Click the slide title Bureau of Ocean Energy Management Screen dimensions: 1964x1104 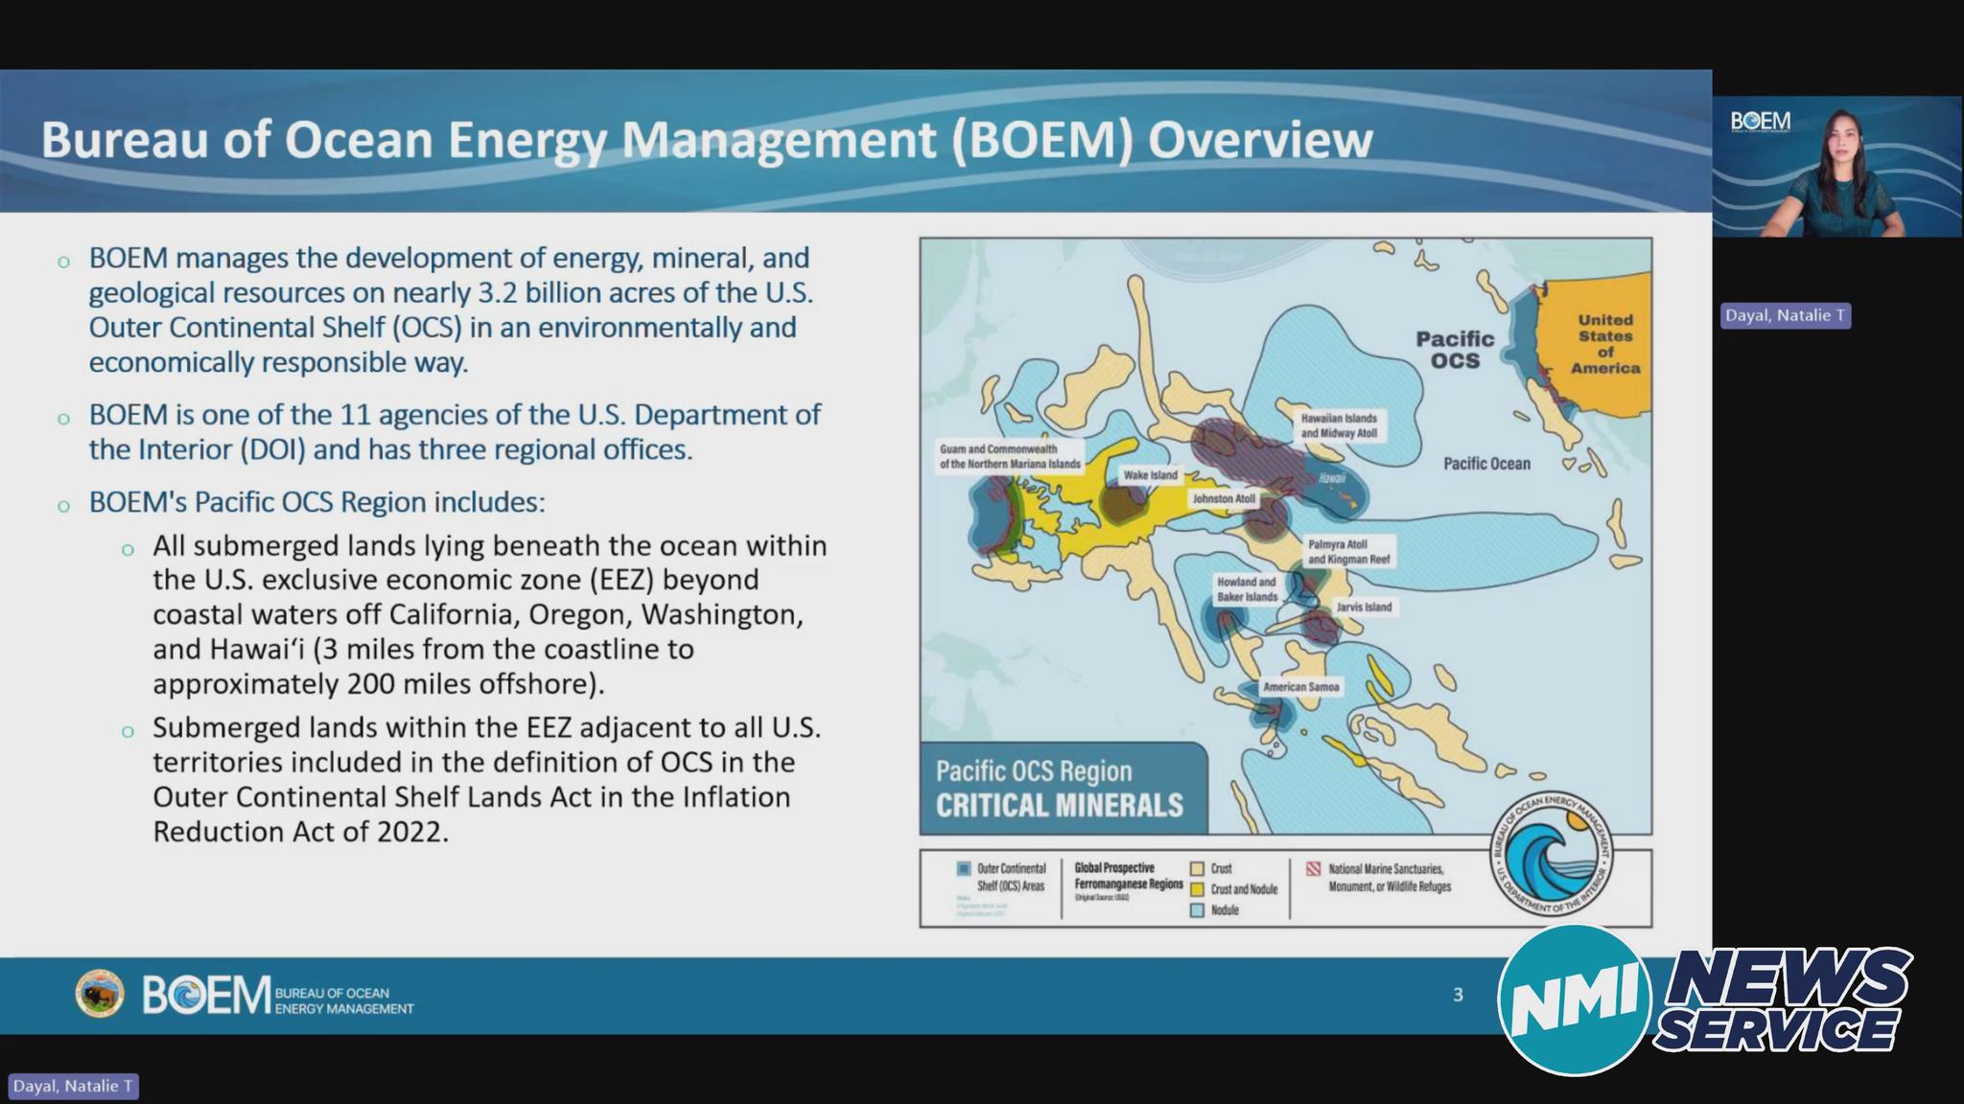pos(707,140)
